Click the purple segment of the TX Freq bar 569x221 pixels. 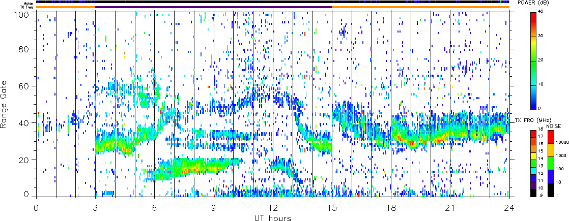(213, 7)
